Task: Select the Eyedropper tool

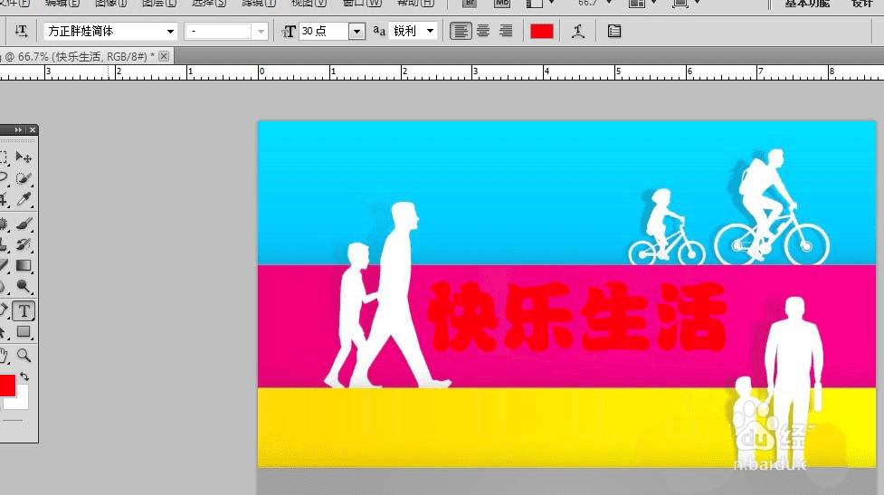Action: click(24, 199)
